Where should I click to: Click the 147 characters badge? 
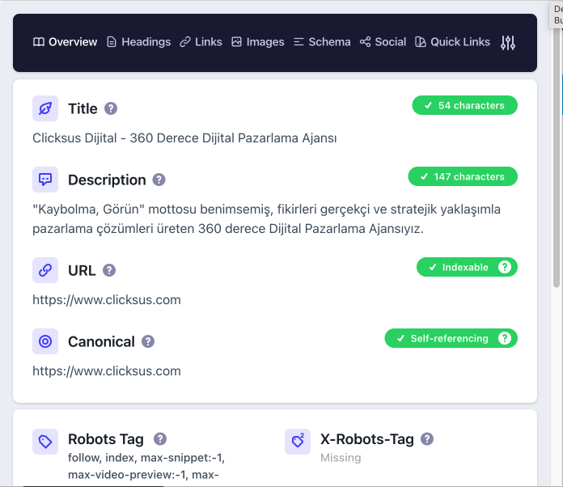[463, 176]
